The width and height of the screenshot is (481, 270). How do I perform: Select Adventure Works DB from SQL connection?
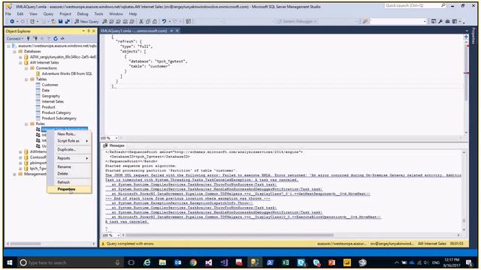point(67,73)
